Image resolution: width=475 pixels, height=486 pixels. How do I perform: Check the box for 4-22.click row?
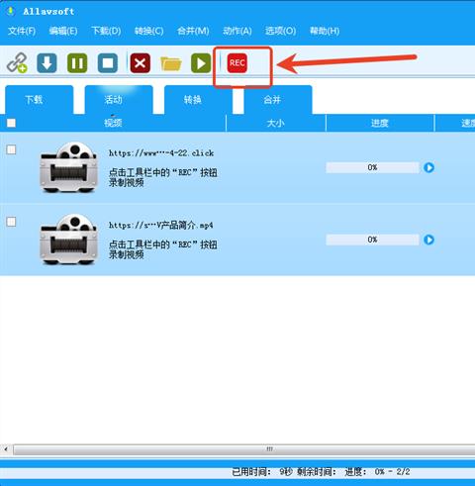[11, 149]
